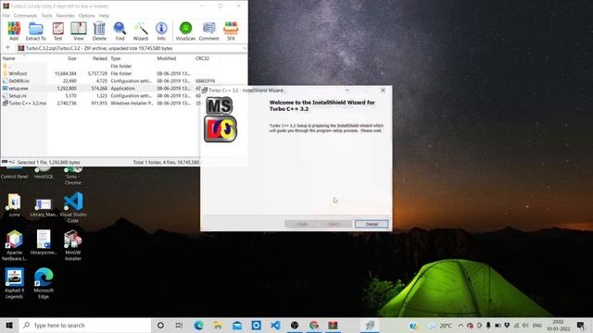Open Task View on taskbar
Viewport: 593px width, 333px height.
[x=179, y=325]
